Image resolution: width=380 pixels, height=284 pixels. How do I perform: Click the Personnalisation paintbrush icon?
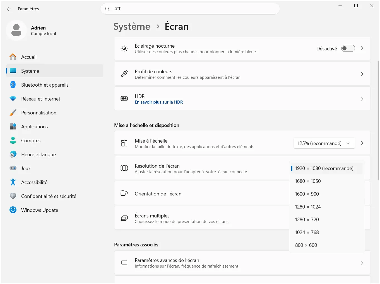tap(13, 112)
